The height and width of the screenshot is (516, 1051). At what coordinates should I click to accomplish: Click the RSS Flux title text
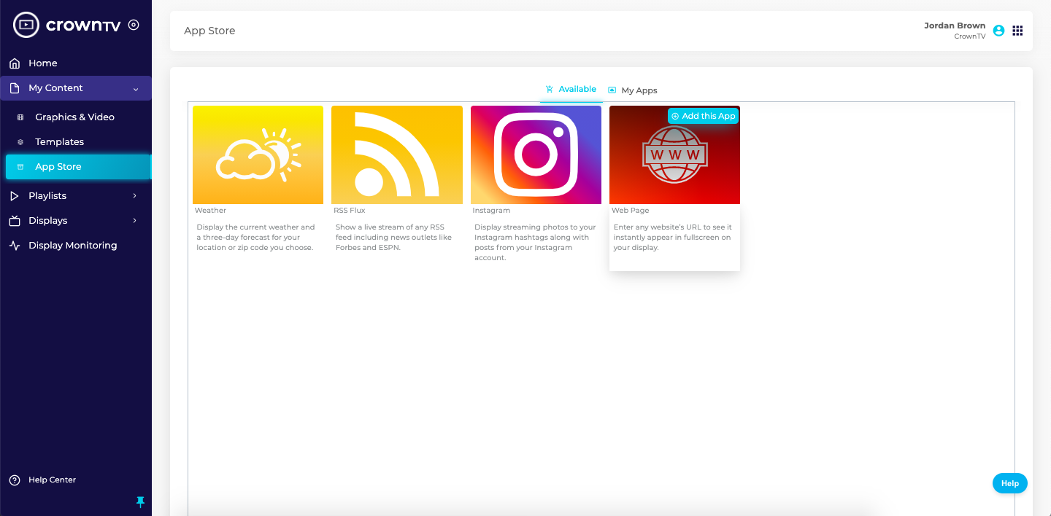click(350, 211)
